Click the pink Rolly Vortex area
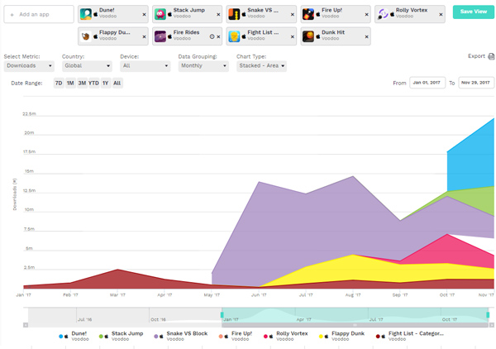This screenshot has height=349, width=496. 449,250
